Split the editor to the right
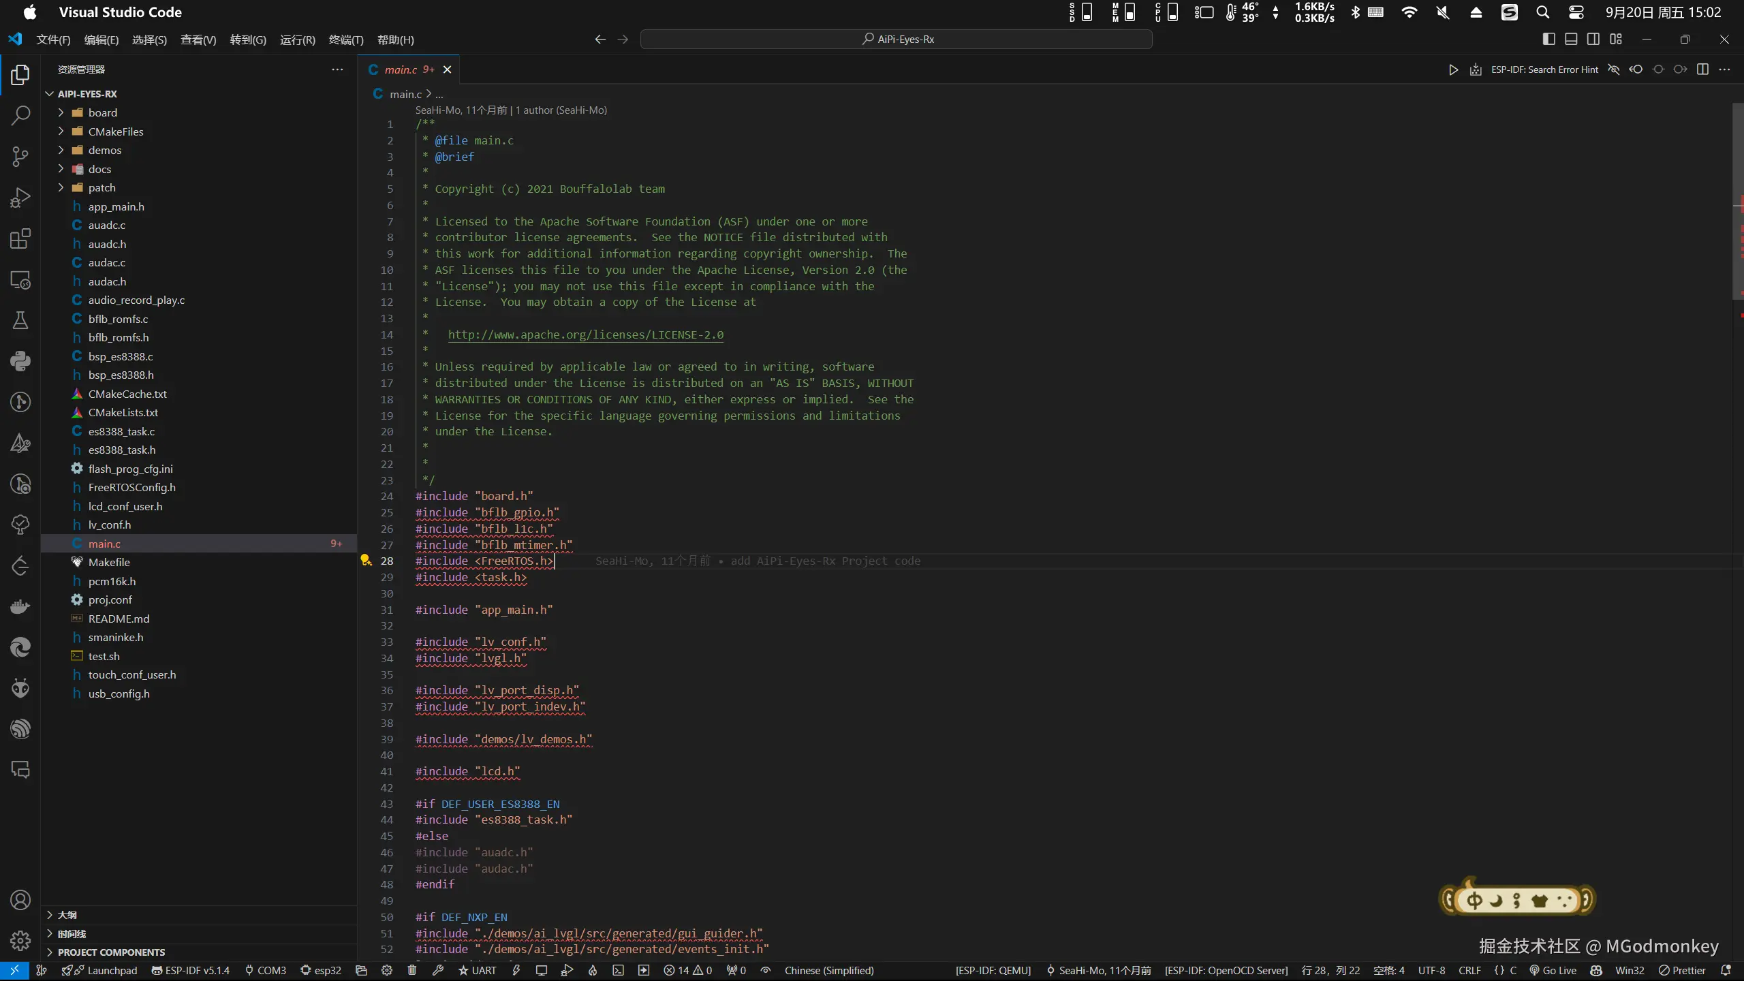Viewport: 1744px width, 981px height. (x=1702, y=69)
